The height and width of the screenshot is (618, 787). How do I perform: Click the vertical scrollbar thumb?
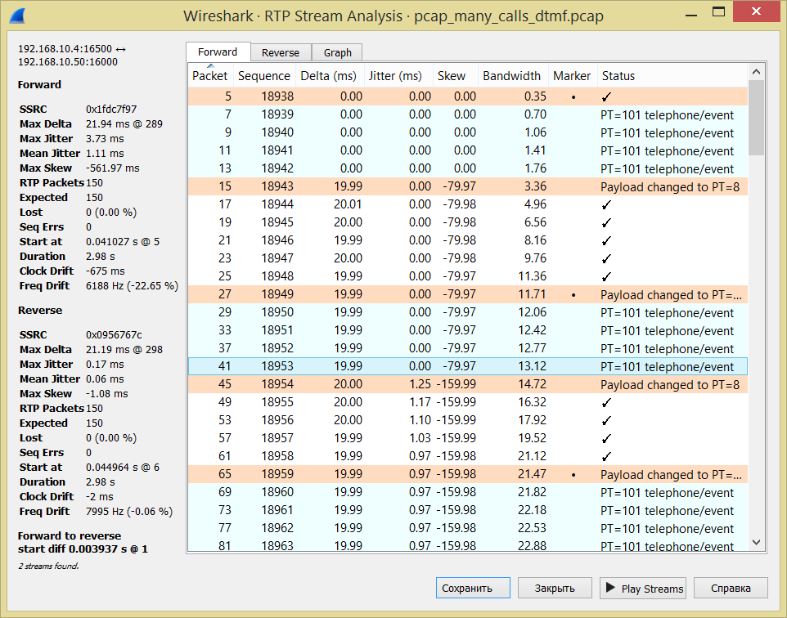(x=757, y=119)
